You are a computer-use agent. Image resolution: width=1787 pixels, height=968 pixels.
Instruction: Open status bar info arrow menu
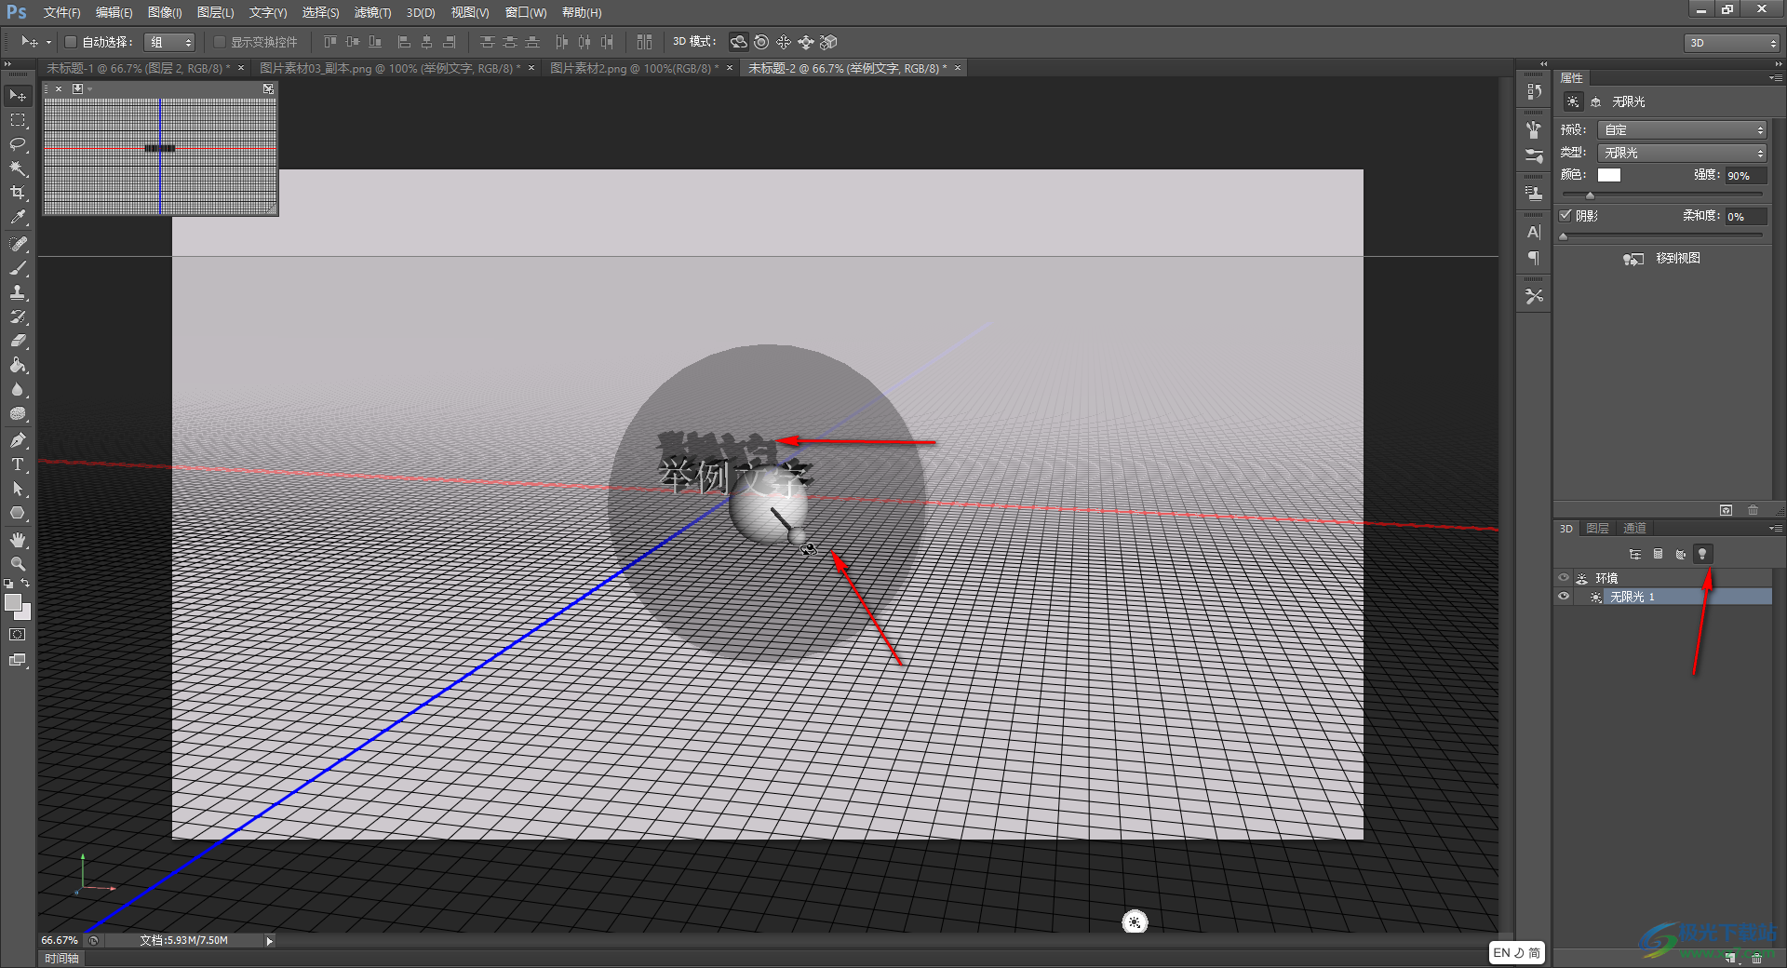click(270, 941)
